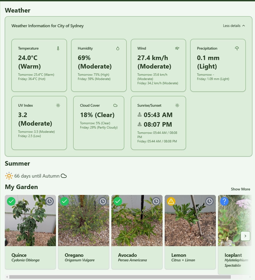Click the sun icon on UV Index card

coord(58,105)
